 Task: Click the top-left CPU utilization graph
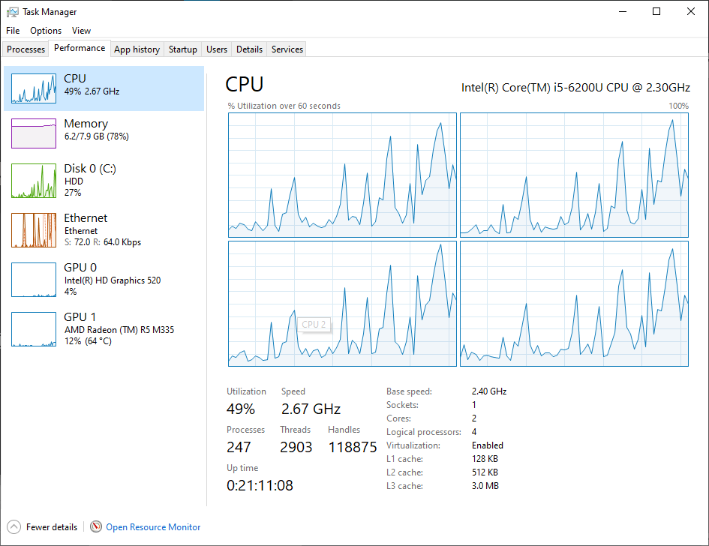point(342,175)
